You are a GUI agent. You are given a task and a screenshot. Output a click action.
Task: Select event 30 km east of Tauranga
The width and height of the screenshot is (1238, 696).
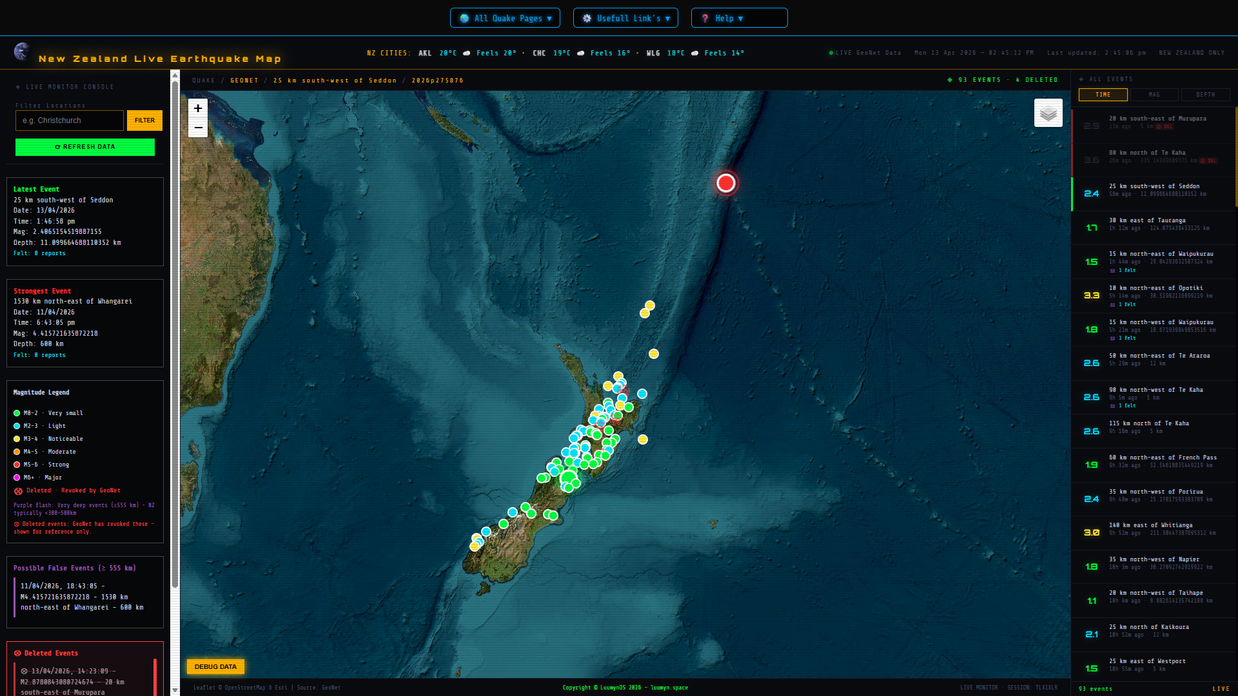click(x=1154, y=227)
